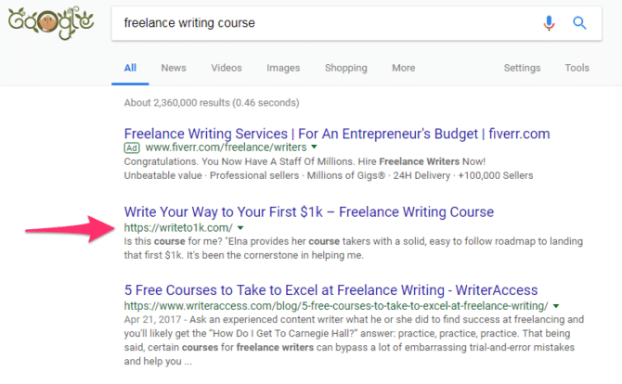This screenshot has width=622, height=384.
Task: Click the Google doodle logo
Action: 51,22
